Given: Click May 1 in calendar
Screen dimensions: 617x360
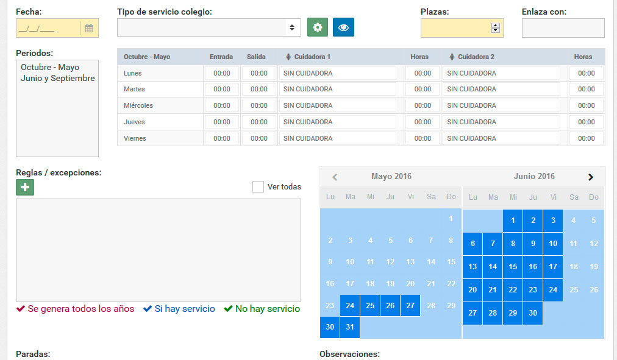Looking at the screenshot, I should 451,219.
